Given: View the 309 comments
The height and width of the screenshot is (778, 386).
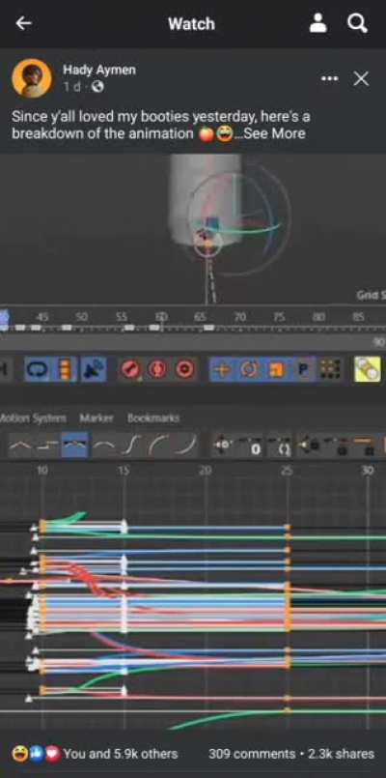Looking at the screenshot, I should (x=252, y=754).
